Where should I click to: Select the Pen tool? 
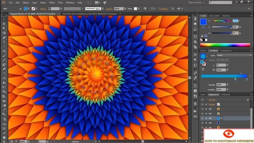click(4, 37)
